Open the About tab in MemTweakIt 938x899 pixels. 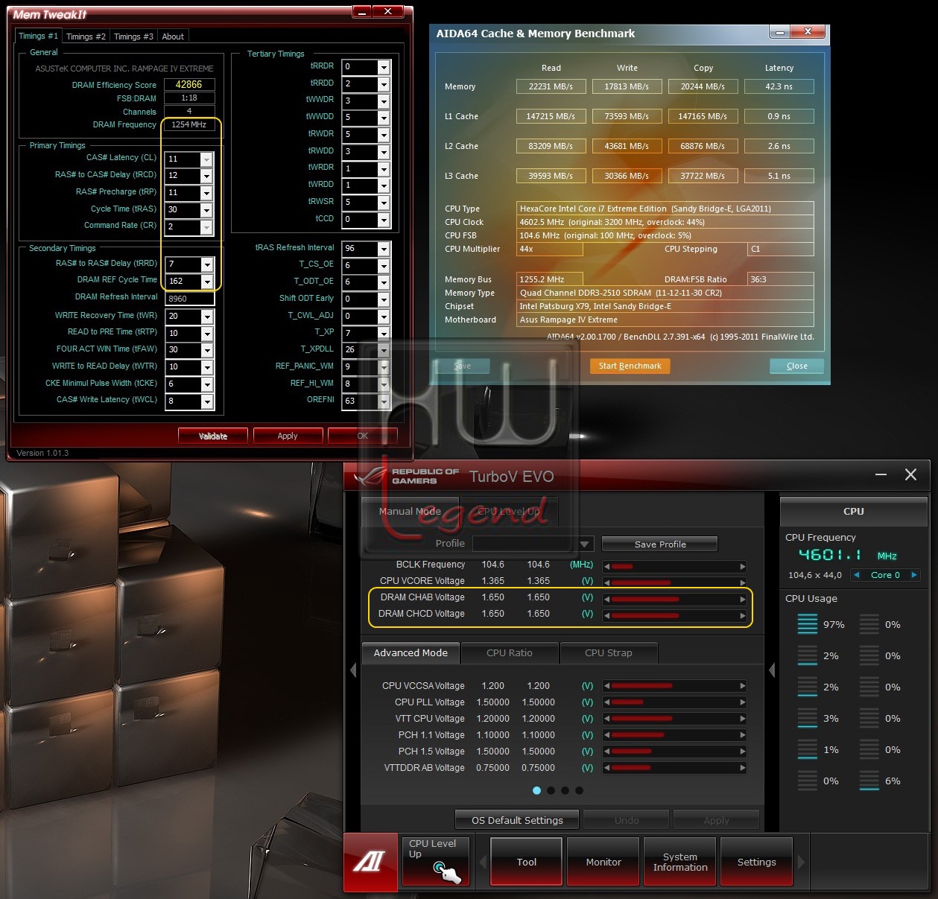pos(173,36)
